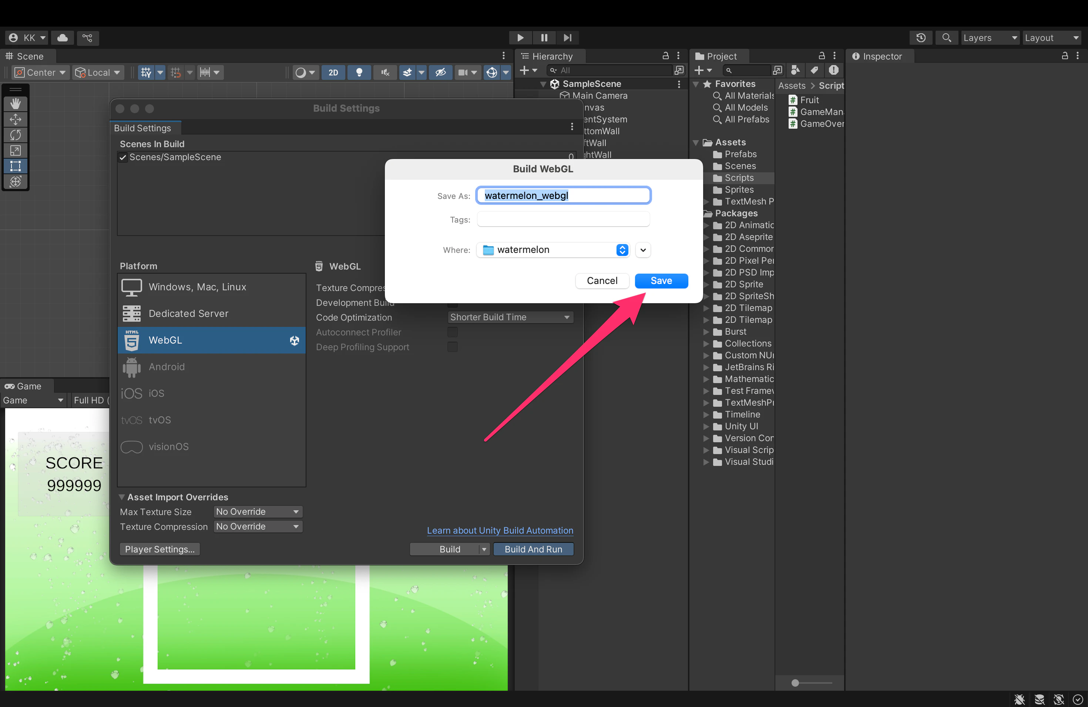The height and width of the screenshot is (707, 1088).
Task: Collapse Asset Import Overrides section
Action: point(122,497)
